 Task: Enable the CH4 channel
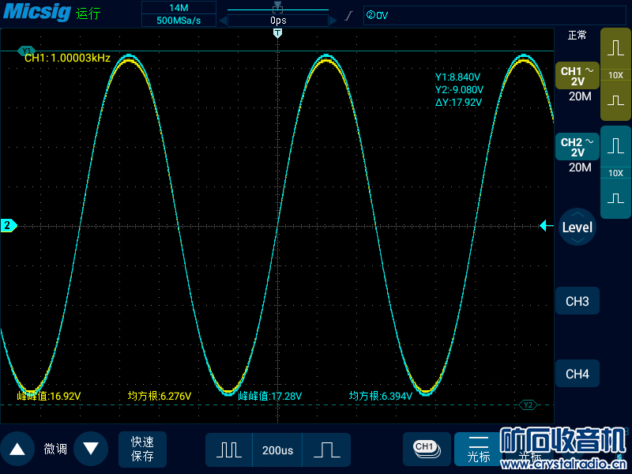[577, 374]
